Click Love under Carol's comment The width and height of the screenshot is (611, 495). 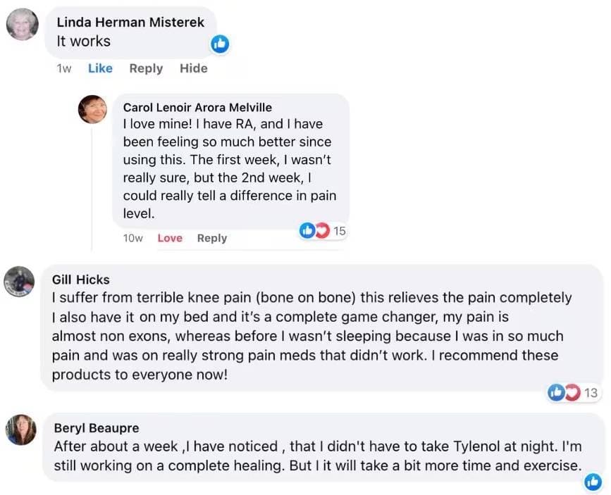[169, 238]
